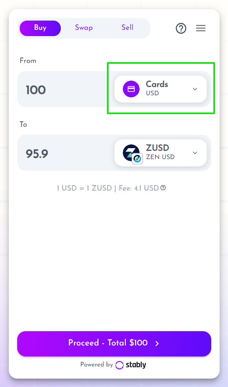Viewport: 228px width, 387px height.
Task: Open the help question mark icon
Action: click(181, 29)
